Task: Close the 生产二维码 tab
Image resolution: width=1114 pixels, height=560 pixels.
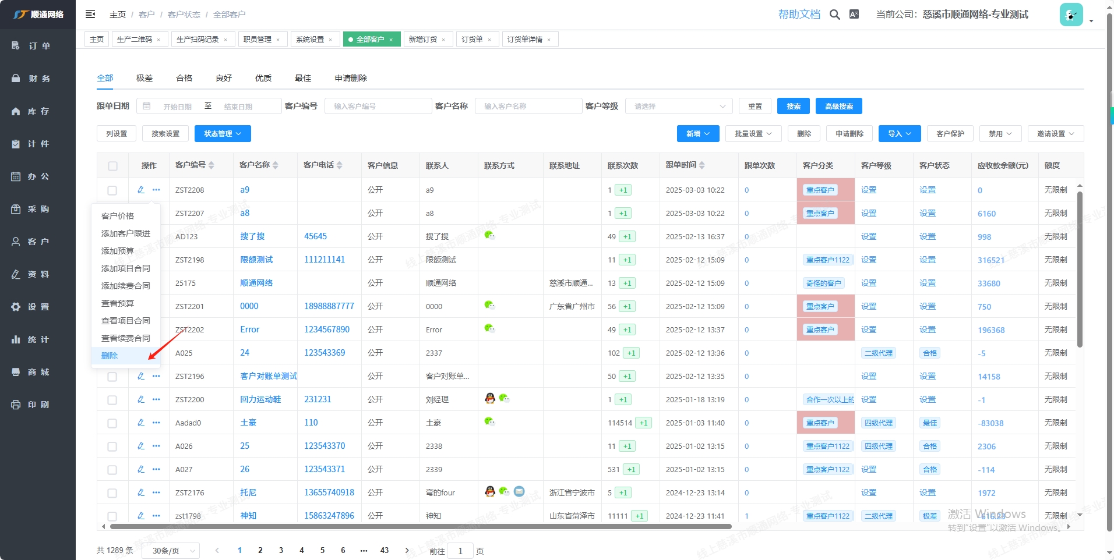Action: 159,40
